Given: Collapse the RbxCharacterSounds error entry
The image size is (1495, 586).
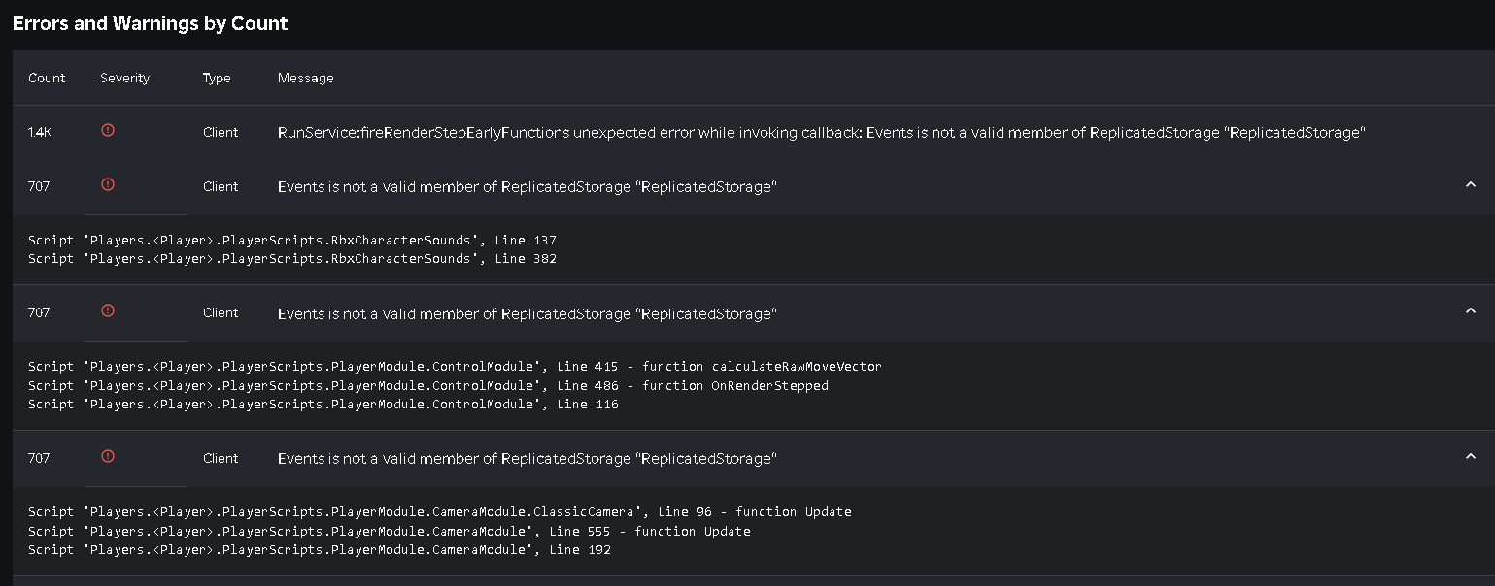Looking at the screenshot, I should 1470,185.
